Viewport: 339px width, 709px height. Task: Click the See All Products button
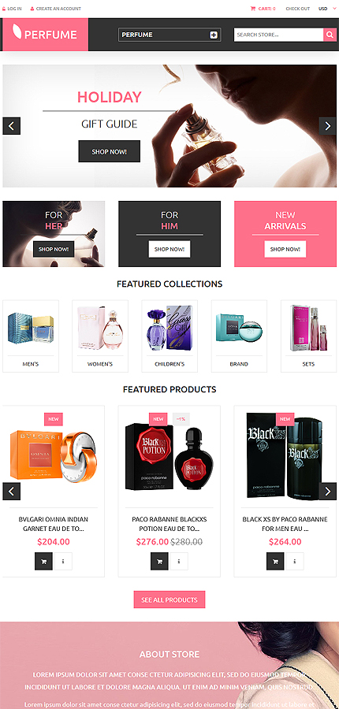coord(169,599)
